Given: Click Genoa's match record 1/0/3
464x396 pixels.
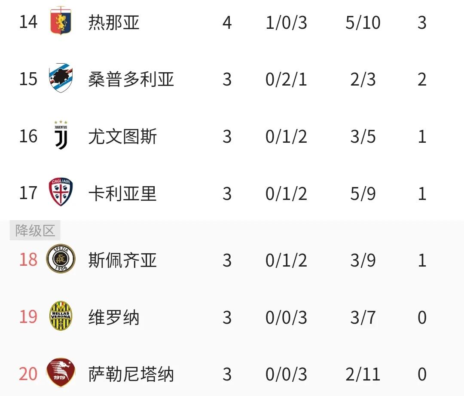Looking at the screenshot, I should (286, 22).
